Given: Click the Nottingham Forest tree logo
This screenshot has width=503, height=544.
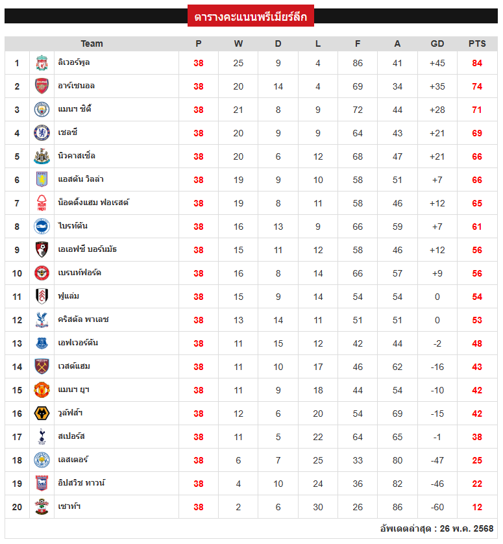Looking at the screenshot, I should [x=42, y=203].
